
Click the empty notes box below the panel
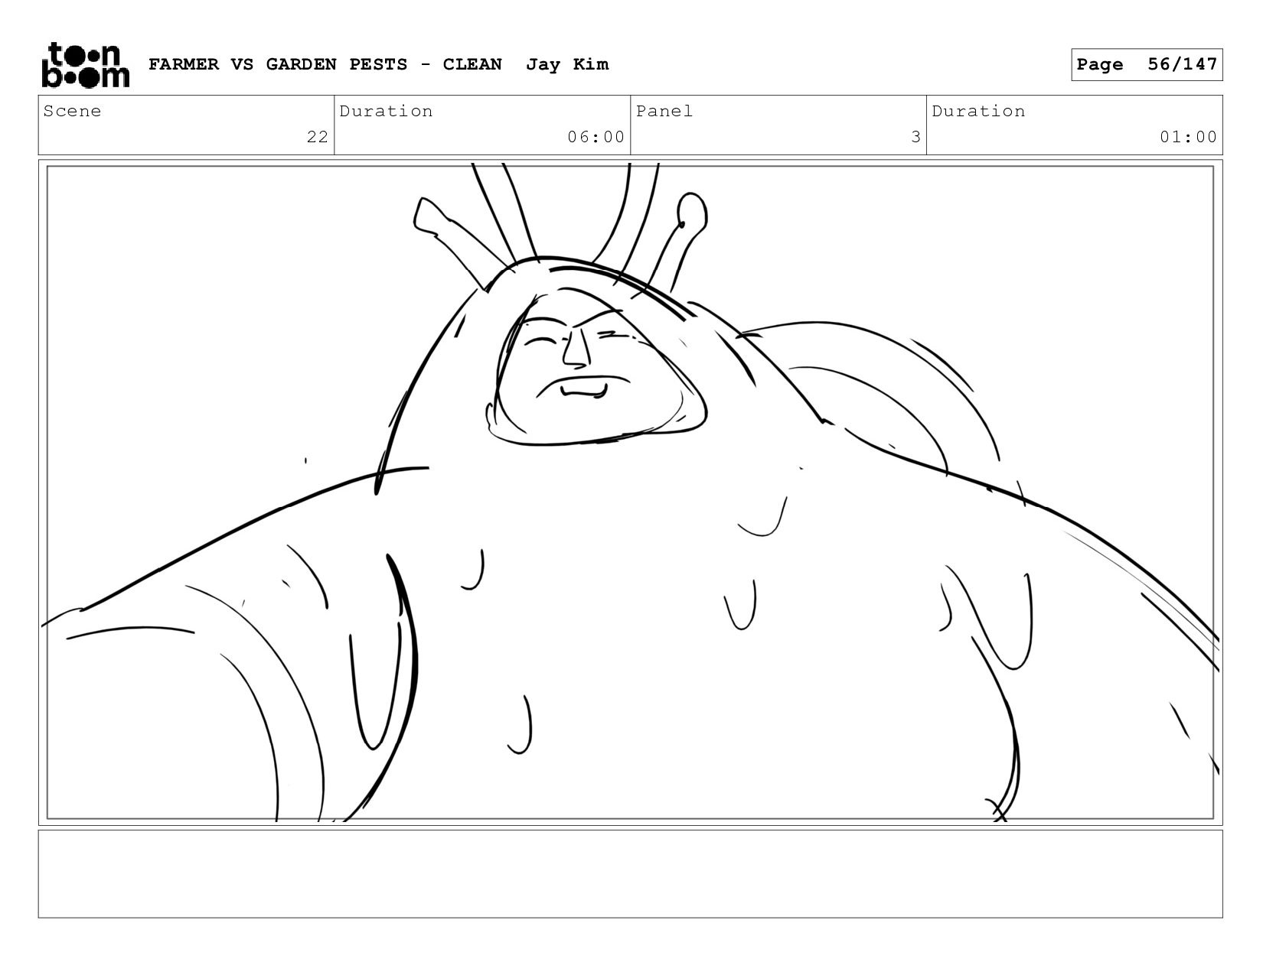(x=631, y=874)
